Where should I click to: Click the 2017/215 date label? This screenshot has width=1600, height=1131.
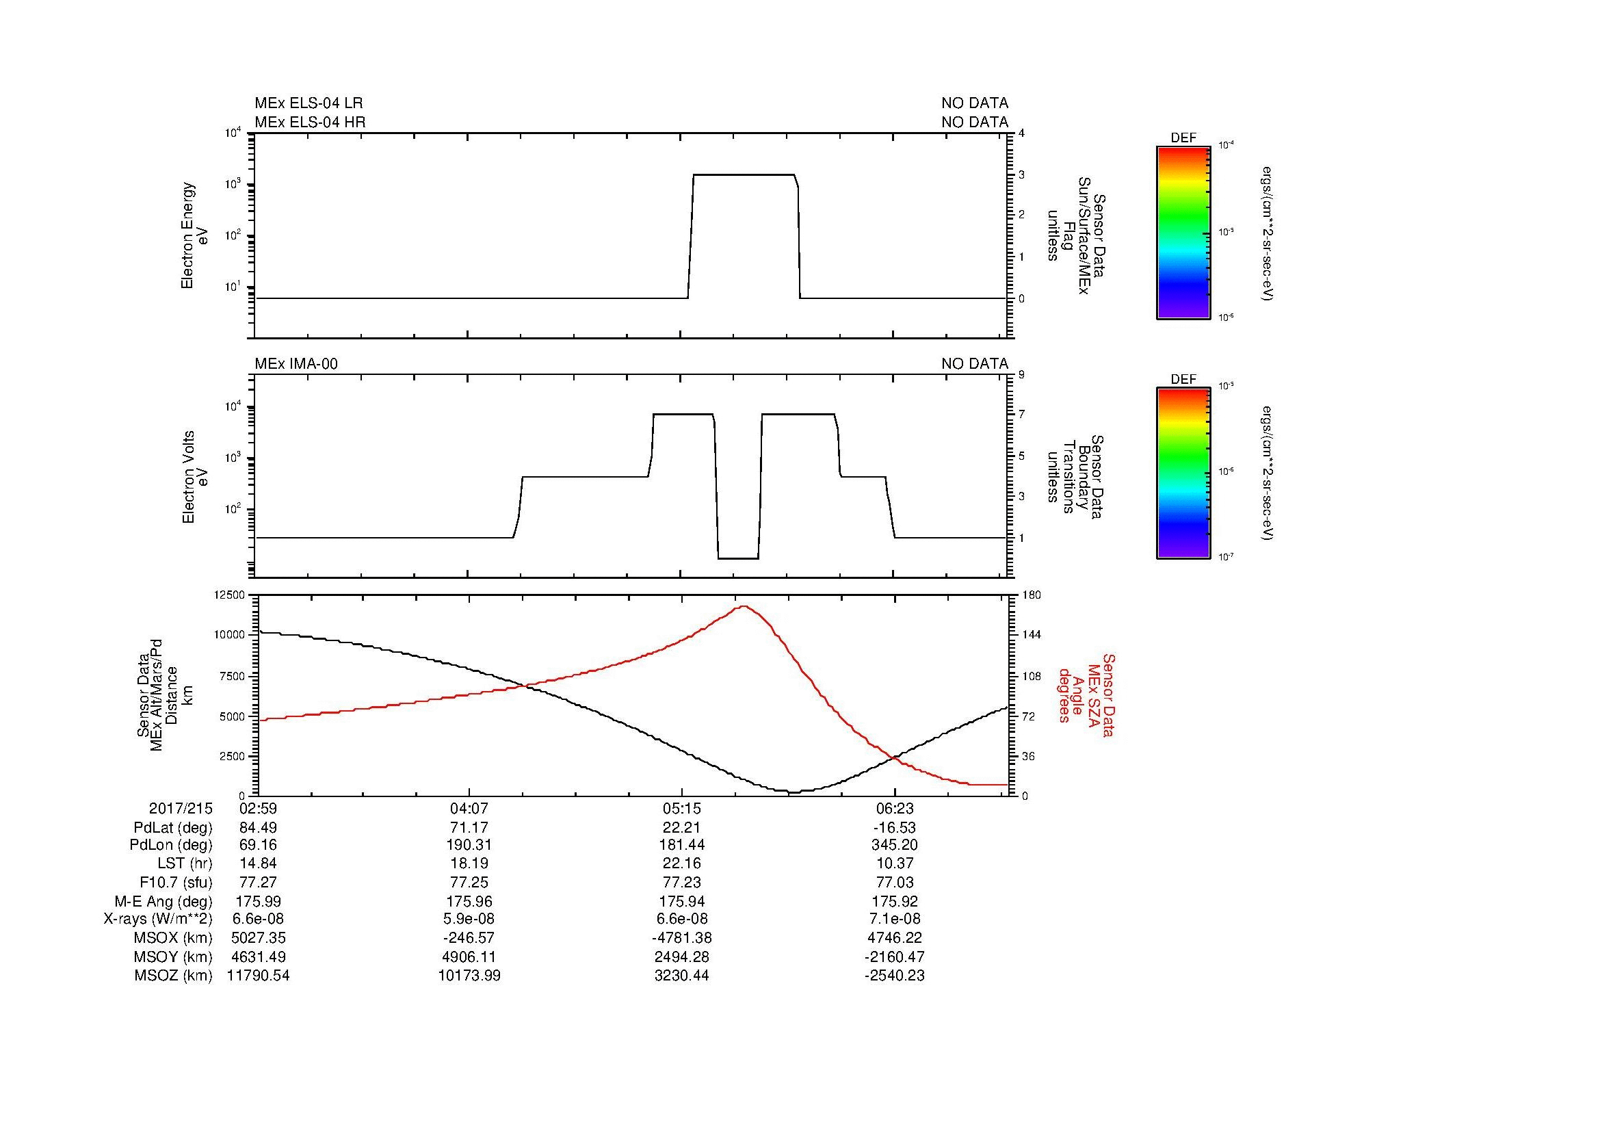181,809
